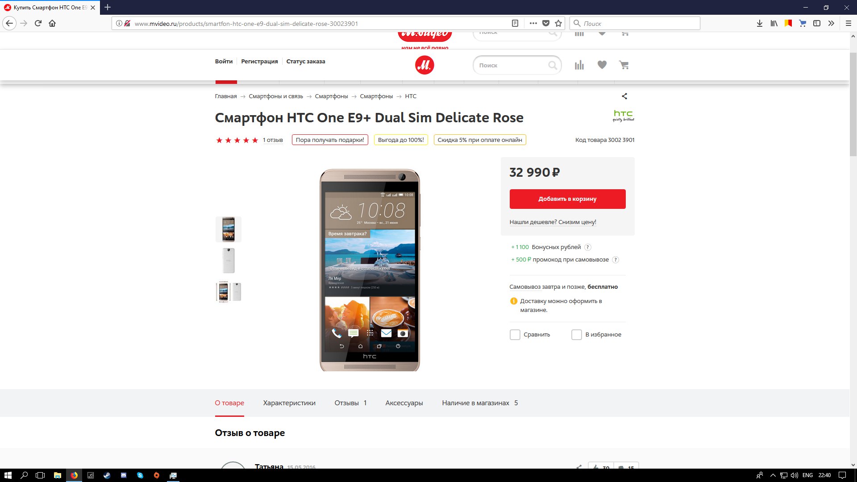Viewport: 857px width, 482px height.
Task: Open File Explorer from the taskbar
Action: [57, 475]
